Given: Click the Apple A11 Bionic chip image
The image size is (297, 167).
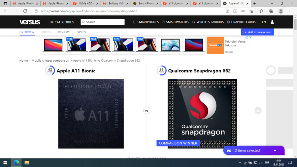Looking at the screenshot, I should click(x=91, y=114).
